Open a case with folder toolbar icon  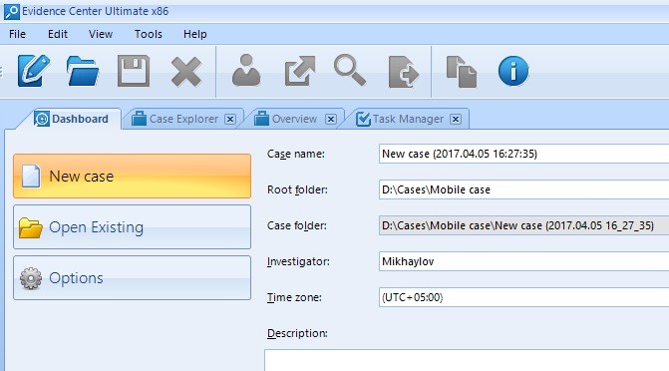tap(83, 71)
